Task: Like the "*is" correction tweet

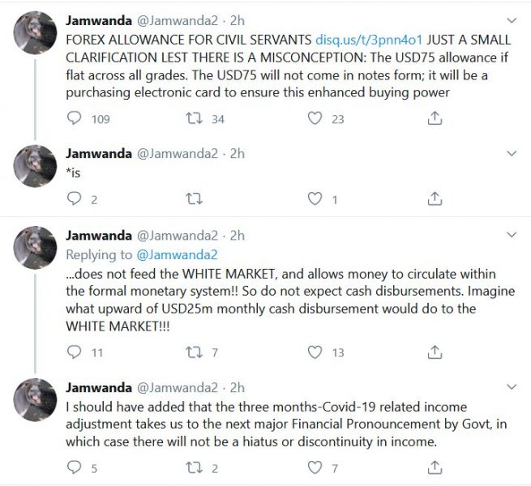Action: pos(315,198)
